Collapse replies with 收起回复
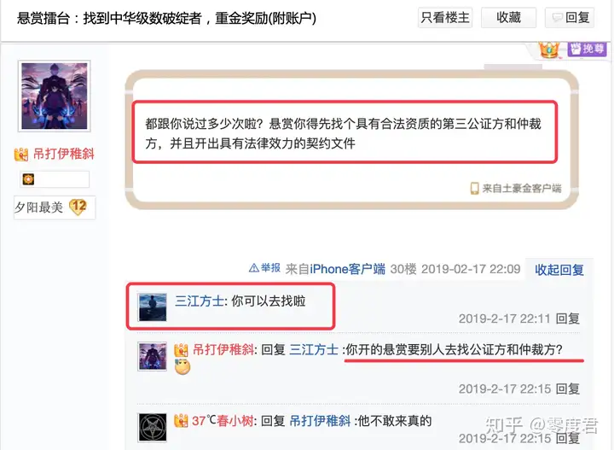 coord(559,270)
